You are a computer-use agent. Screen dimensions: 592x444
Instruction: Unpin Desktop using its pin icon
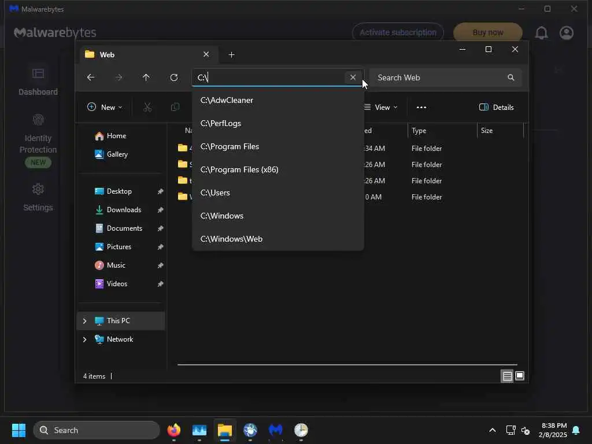tap(161, 191)
